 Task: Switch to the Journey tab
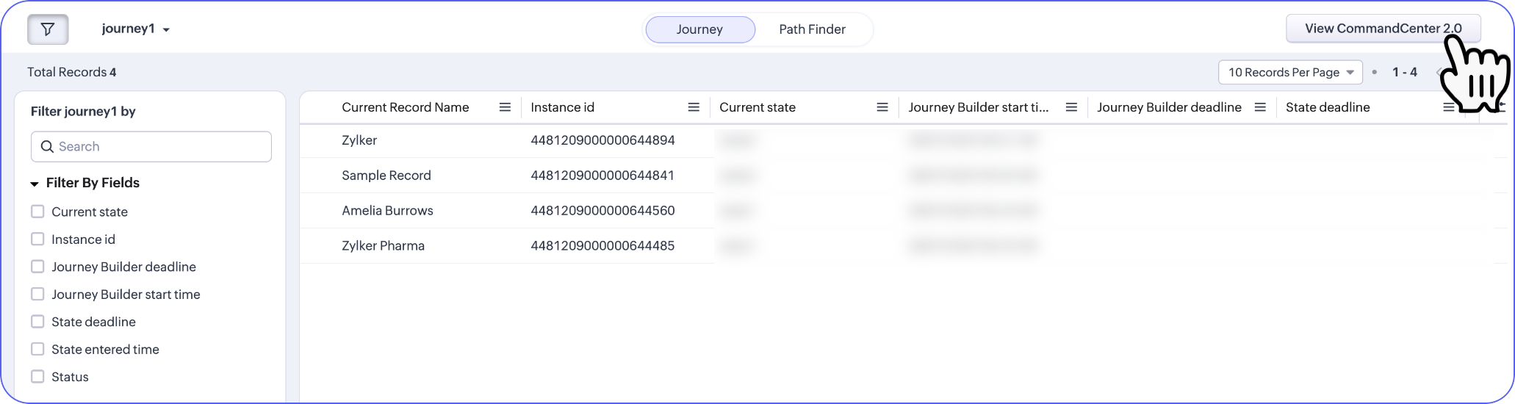[699, 29]
